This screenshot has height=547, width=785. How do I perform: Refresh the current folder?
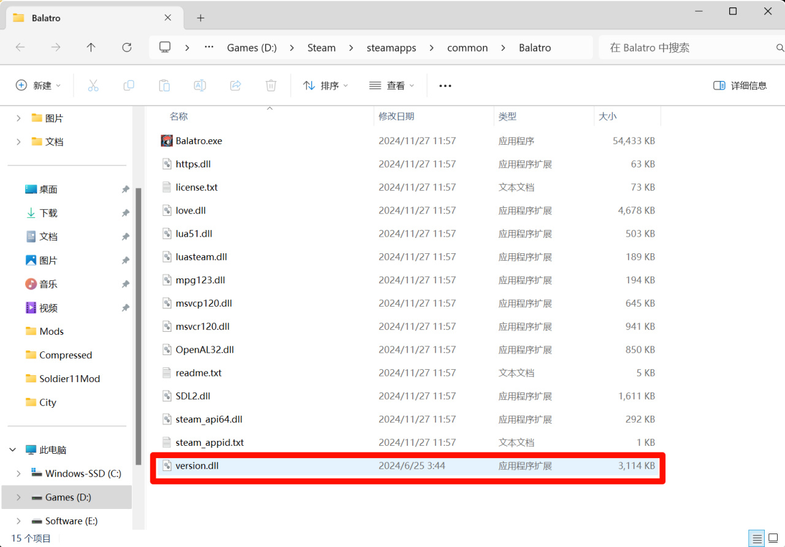[x=127, y=47]
